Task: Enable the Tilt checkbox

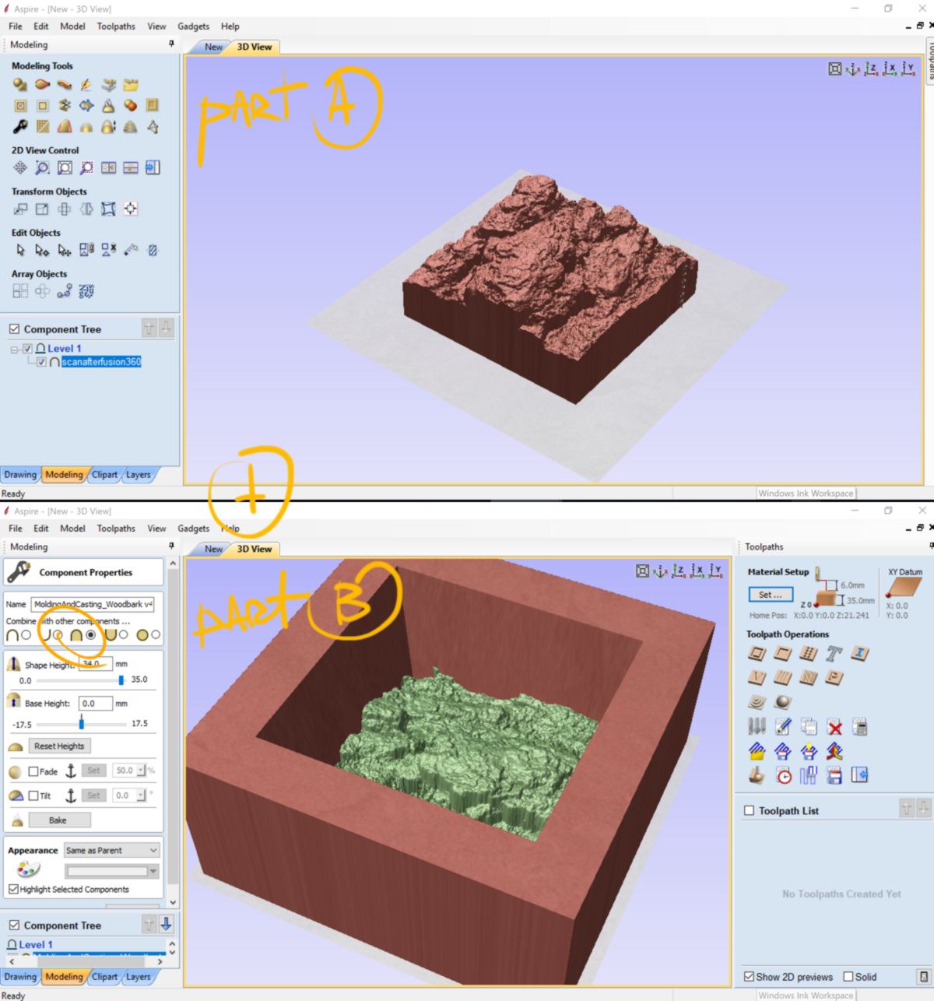Action: [33, 796]
